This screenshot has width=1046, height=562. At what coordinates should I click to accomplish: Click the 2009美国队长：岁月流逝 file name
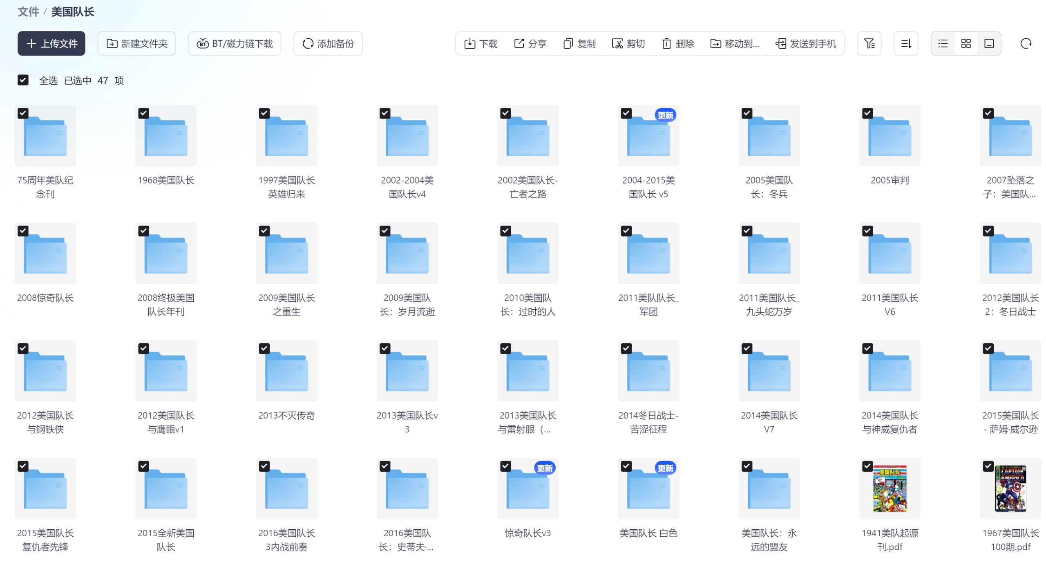click(x=407, y=305)
